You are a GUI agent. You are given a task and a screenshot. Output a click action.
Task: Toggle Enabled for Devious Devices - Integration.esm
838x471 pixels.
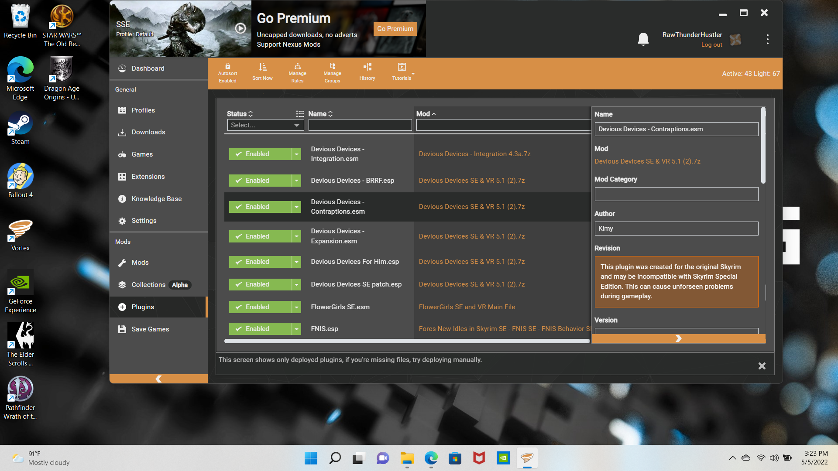260,154
